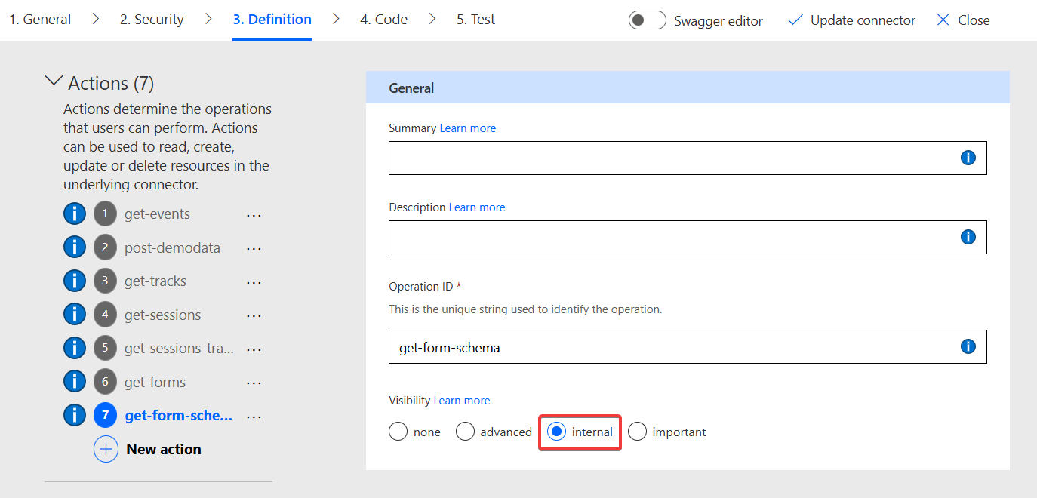Choose the 'important' visibility radio button

(638, 432)
